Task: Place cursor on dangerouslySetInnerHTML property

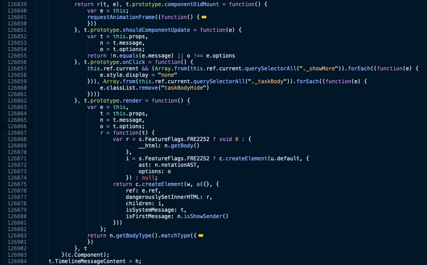Action: click(x=163, y=197)
